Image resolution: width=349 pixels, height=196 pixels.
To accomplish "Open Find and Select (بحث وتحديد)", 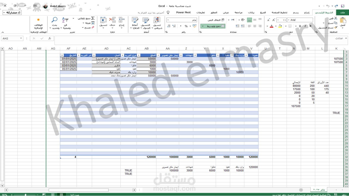I will [55, 23].
